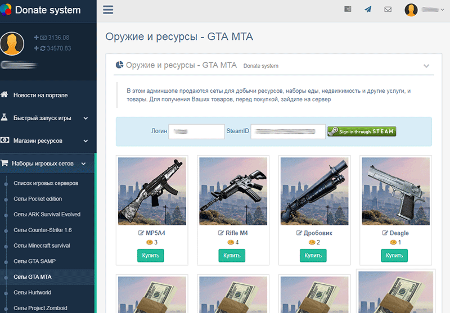The width and height of the screenshot is (450, 313).
Task: Click the Логин input field
Action: [x=196, y=131]
